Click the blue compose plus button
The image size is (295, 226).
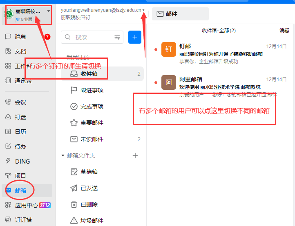[x=135, y=37]
